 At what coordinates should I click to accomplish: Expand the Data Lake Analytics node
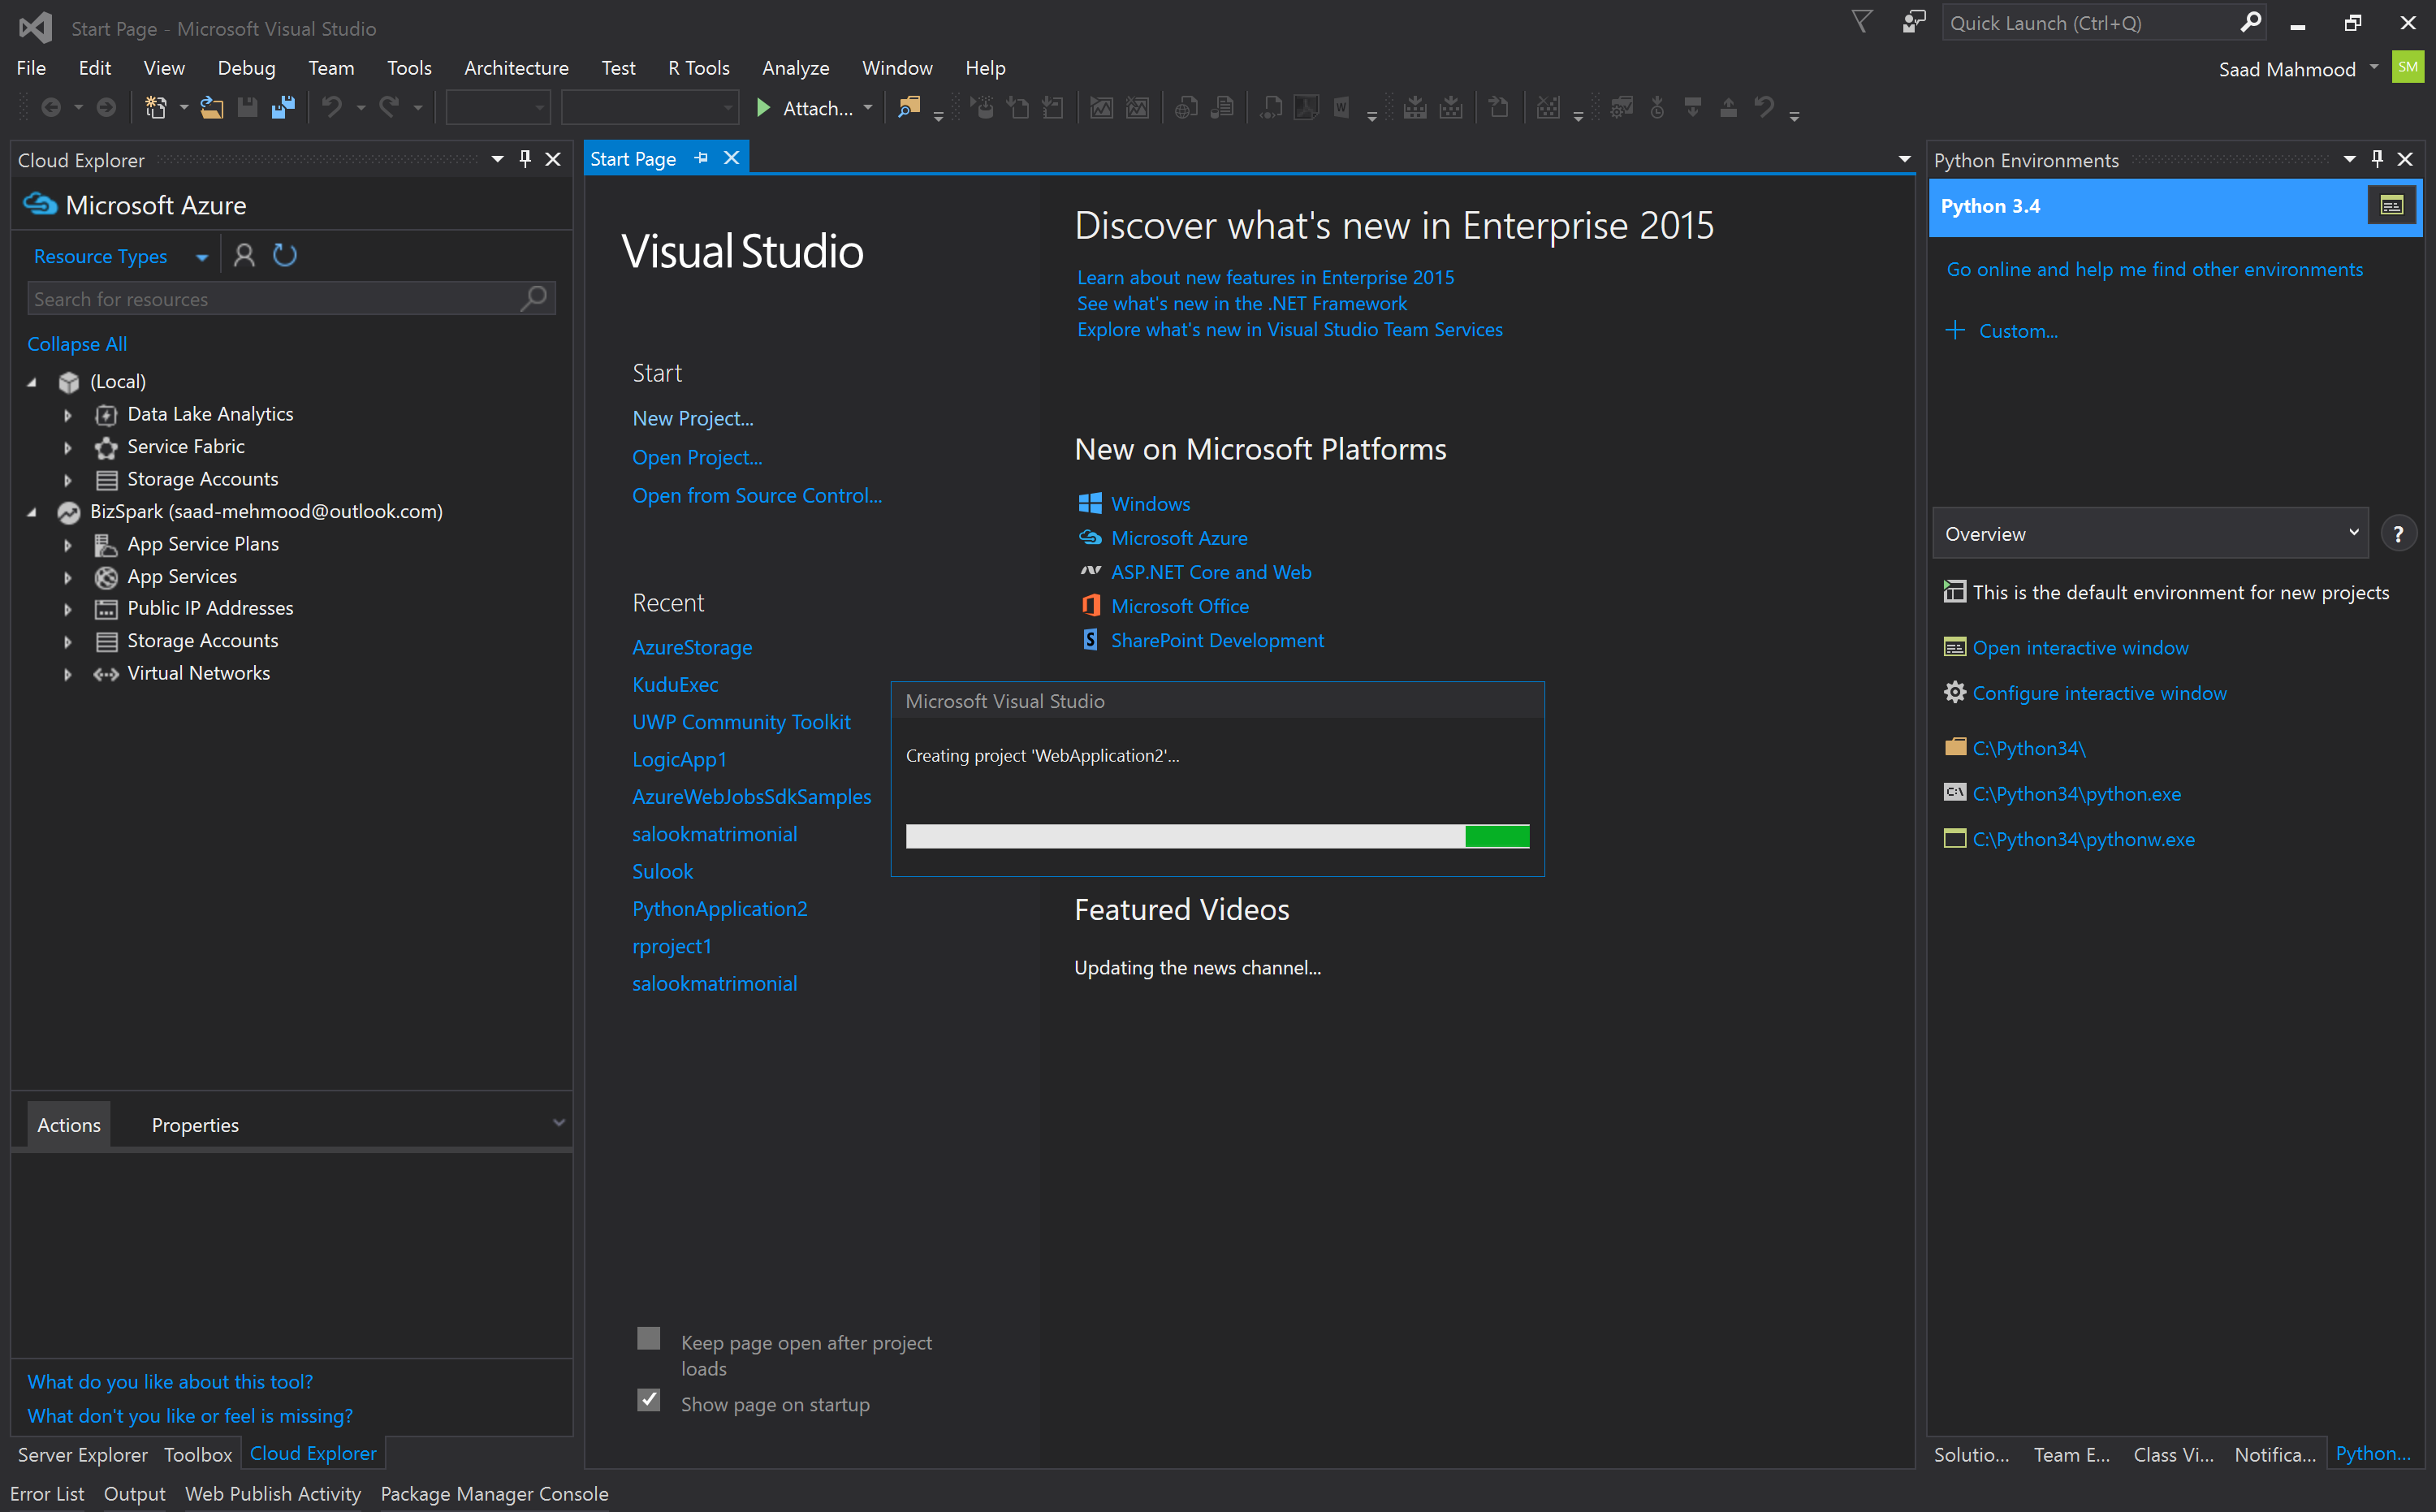point(68,415)
